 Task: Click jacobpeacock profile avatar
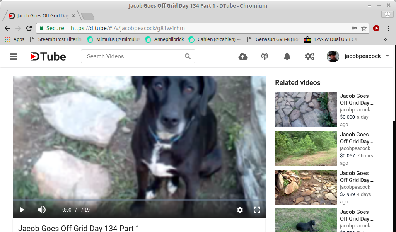333,56
